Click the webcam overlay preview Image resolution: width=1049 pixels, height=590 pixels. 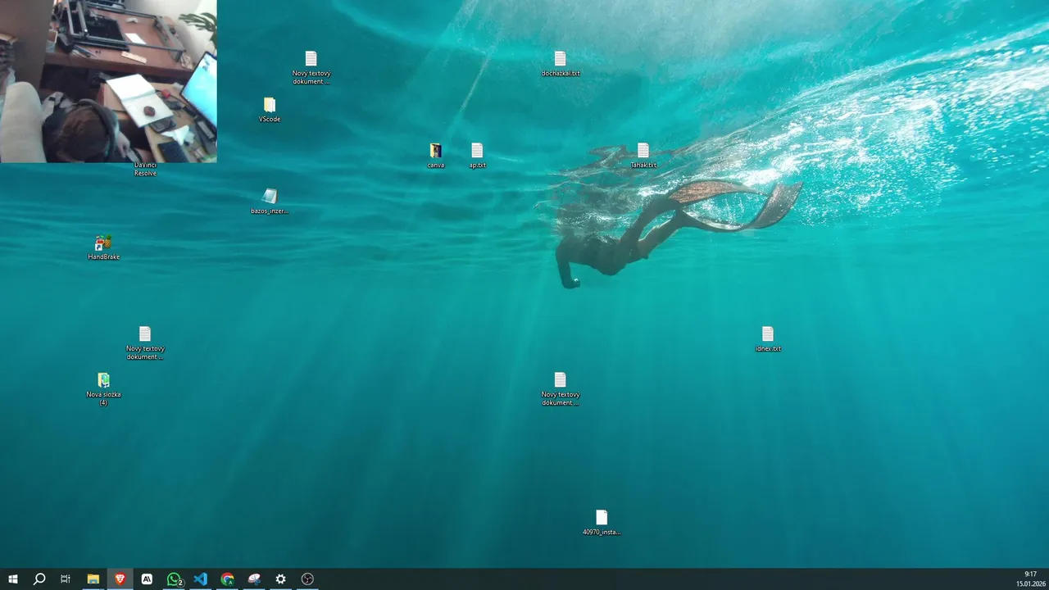108,81
